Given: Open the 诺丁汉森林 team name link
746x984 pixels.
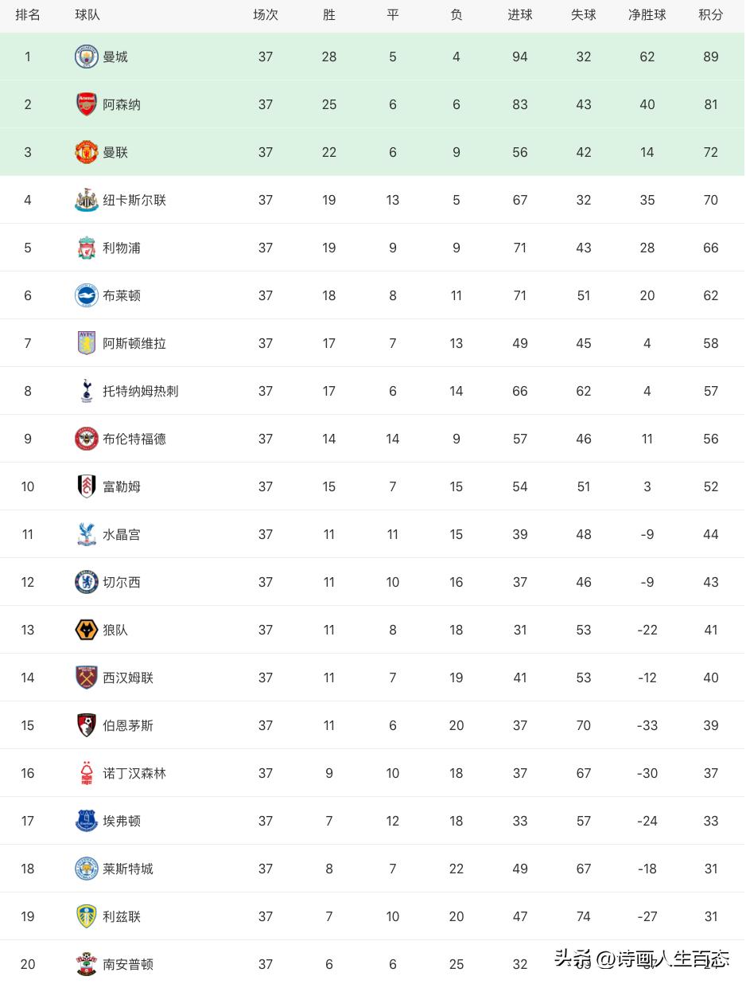Looking at the screenshot, I should click(134, 773).
